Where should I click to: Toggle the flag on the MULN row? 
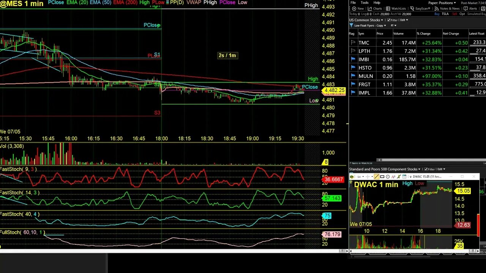353,76
